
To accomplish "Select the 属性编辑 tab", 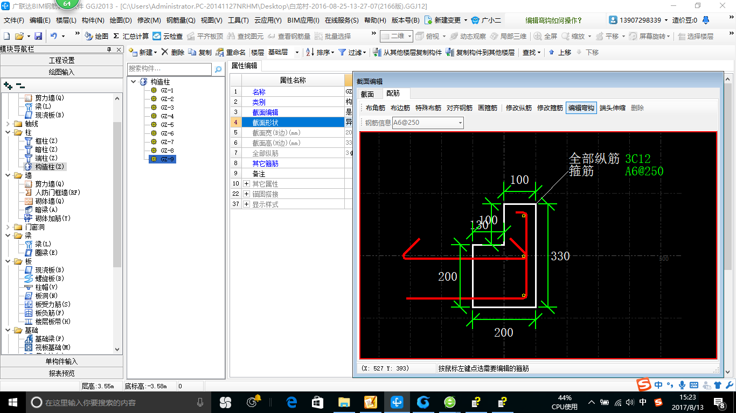I will click(244, 66).
